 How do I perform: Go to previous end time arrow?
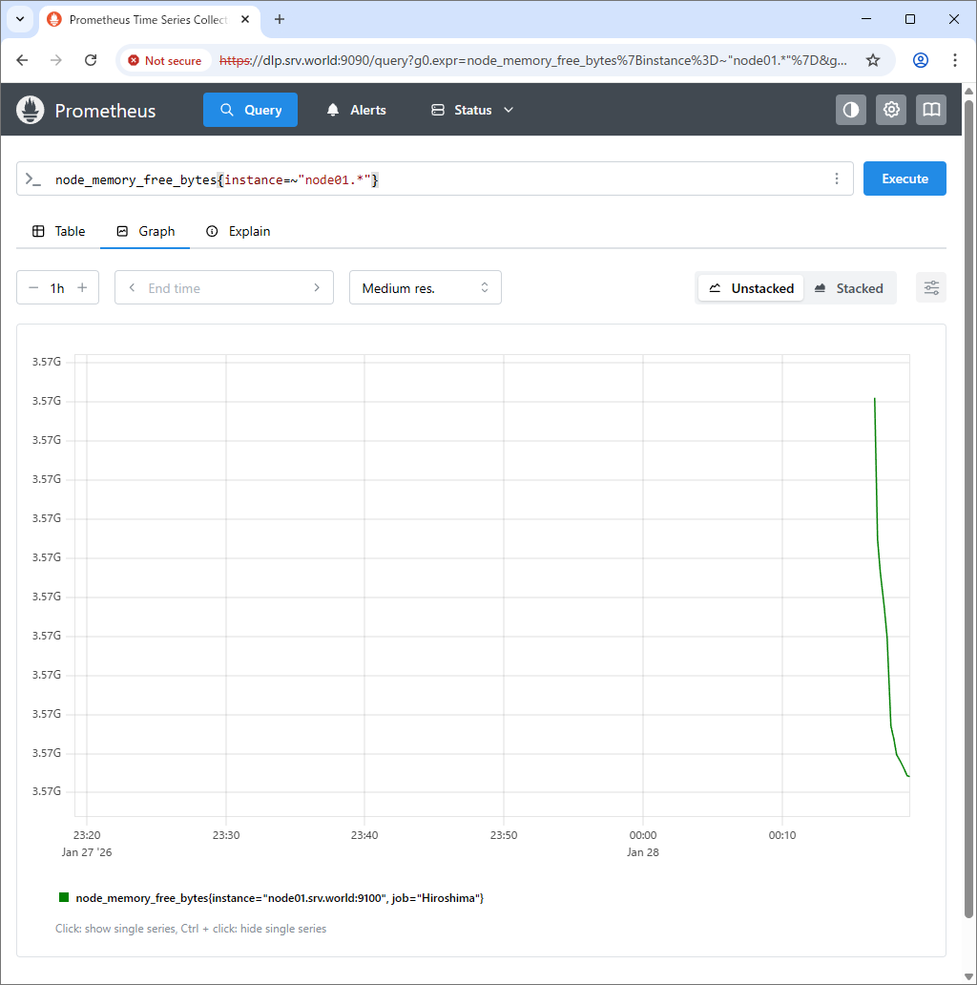[132, 287]
